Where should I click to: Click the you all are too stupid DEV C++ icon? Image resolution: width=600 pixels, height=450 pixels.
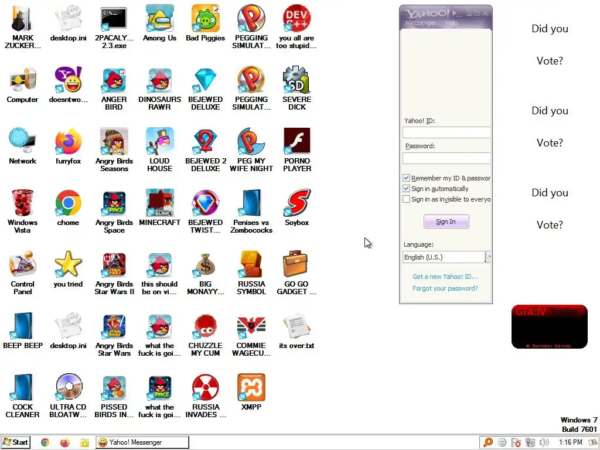point(297,27)
